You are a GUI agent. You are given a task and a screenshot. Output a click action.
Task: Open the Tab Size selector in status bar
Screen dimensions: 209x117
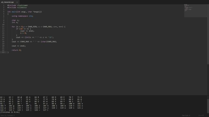coord(186,115)
